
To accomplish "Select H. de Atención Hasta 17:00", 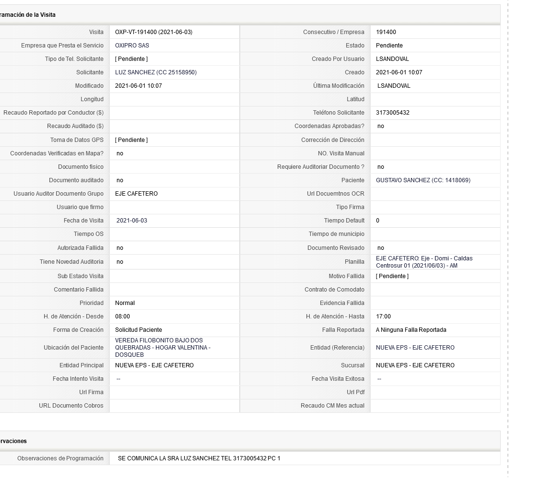I will (x=383, y=316).
